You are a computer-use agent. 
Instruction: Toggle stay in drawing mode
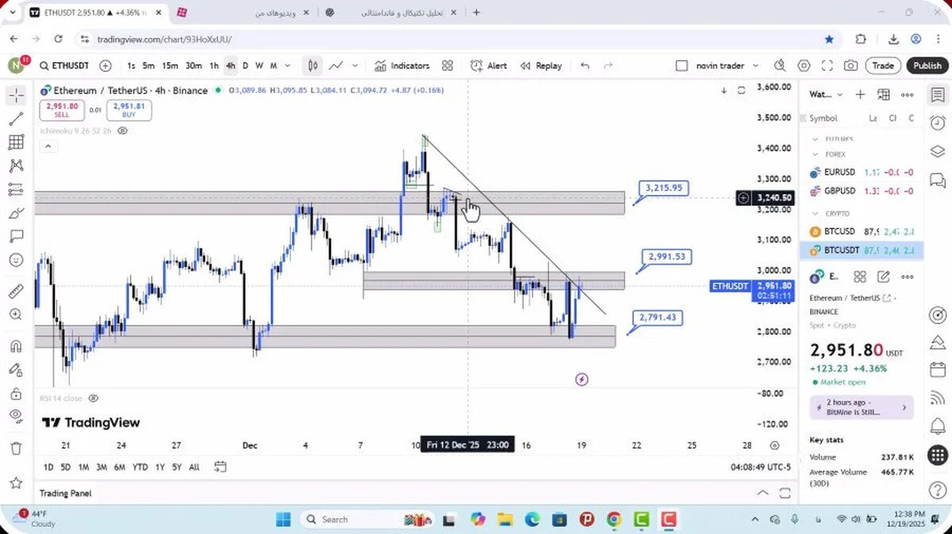16,369
